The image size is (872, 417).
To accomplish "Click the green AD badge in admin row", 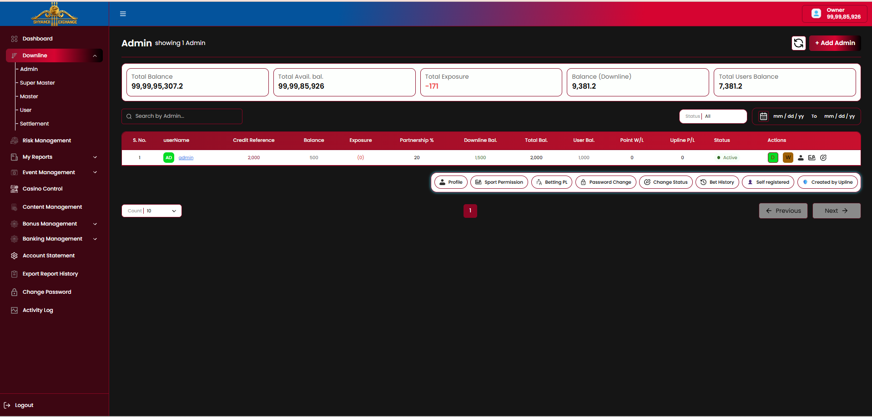I will click(169, 157).
